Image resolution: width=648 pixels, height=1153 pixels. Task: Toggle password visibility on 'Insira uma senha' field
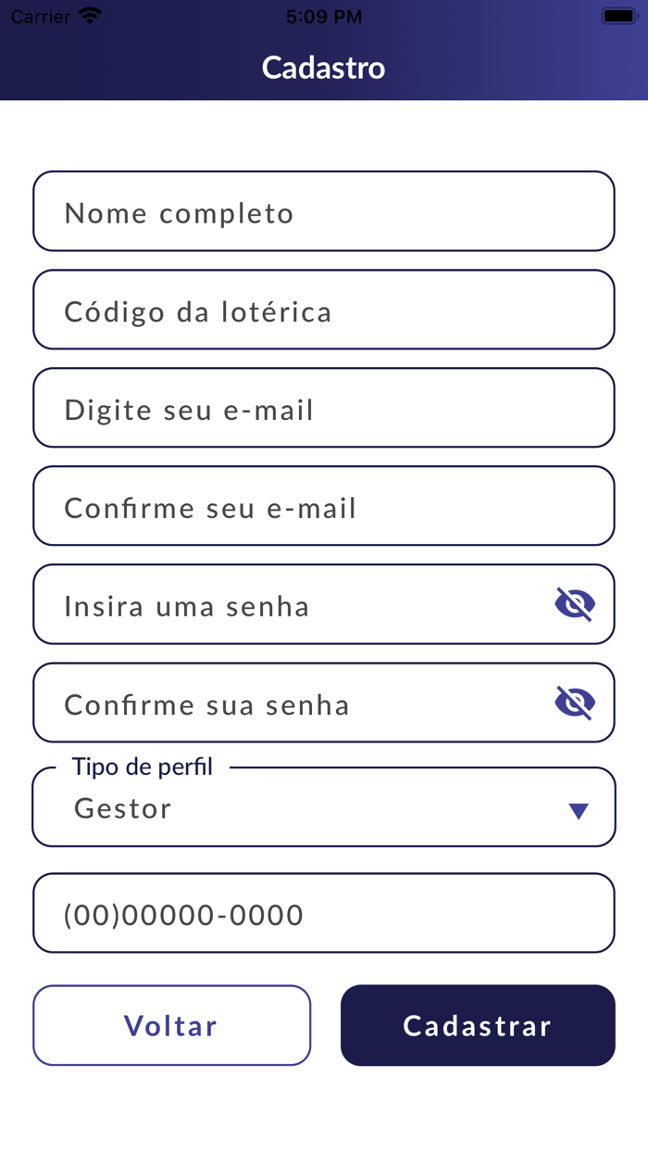click(575, 603)
